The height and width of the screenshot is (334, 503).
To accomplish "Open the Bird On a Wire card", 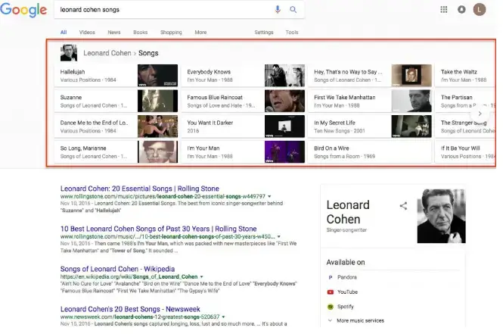I will [370, 152].
